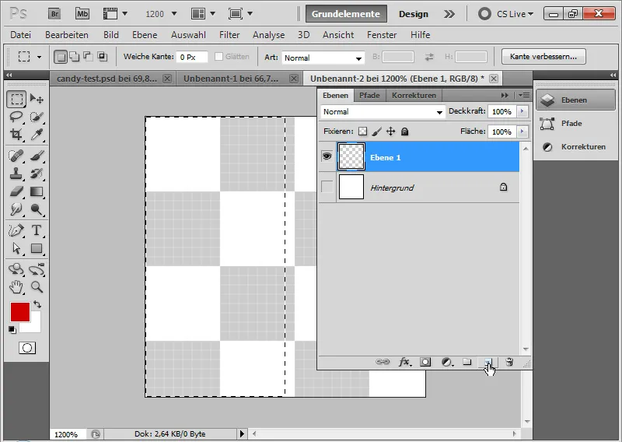Select the Eraser tool
The width and height of the screenshot is (622, 442).
point(16,191)
